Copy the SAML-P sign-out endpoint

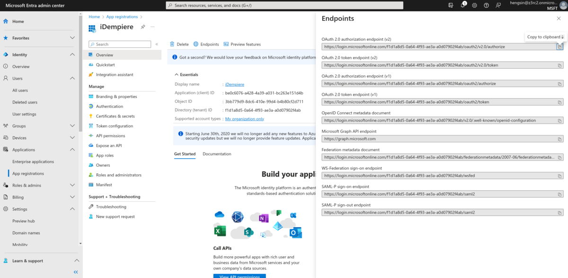pyautogui.click(x=560, y=212)
